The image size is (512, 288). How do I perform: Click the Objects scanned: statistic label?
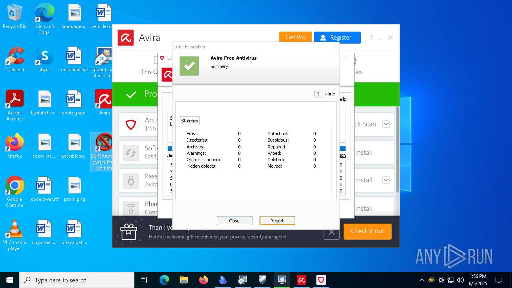pos(203,160)
